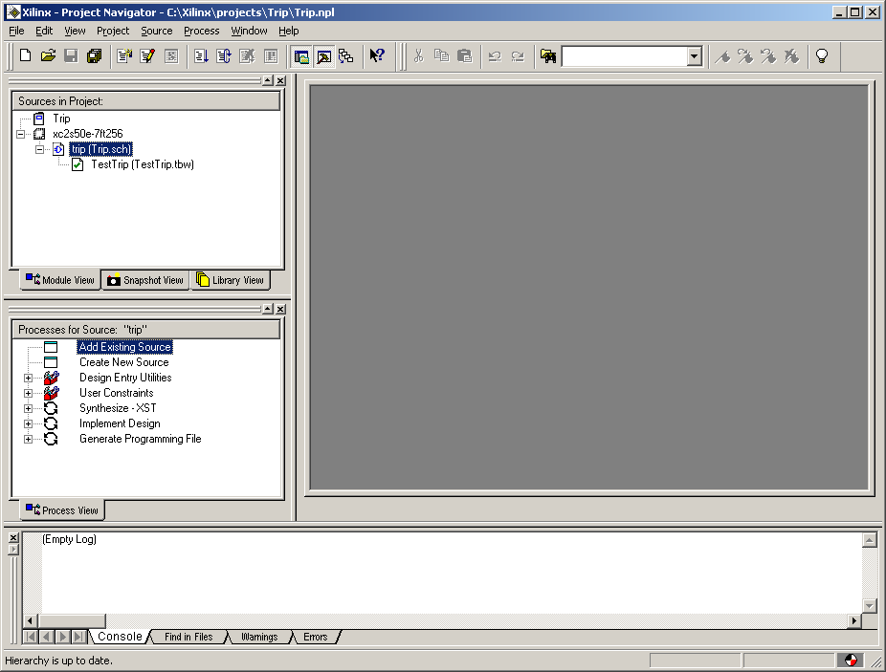Collapse the xc2s50e-7ft256 device node
This screenshot has width=886, height=672.
point(20,134)
